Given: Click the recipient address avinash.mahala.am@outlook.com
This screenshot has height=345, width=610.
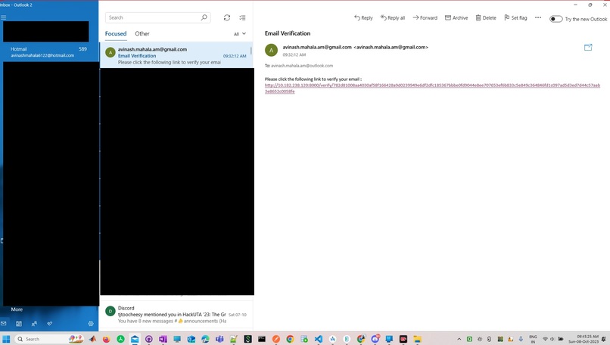Looking at the screenshot, I should [x=302, y=66].
